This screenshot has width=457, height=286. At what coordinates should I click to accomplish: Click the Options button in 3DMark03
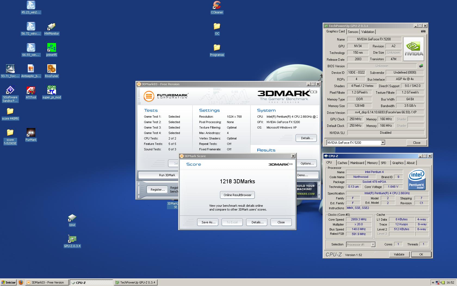click(307, 163)
